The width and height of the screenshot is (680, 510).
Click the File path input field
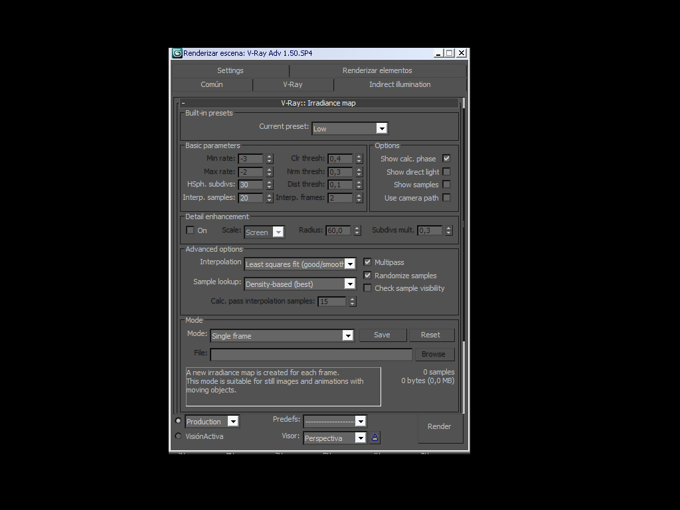[311, 355]
